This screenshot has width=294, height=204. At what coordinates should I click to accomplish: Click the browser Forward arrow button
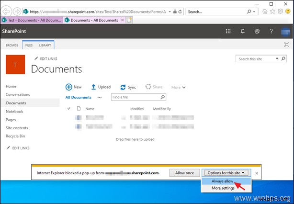[x=17, y=11]
